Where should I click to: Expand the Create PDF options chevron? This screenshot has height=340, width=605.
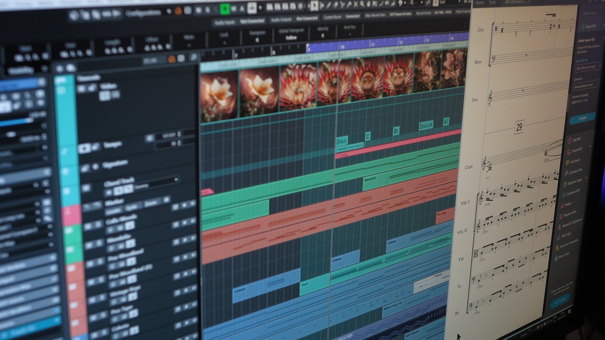[590, 146]
